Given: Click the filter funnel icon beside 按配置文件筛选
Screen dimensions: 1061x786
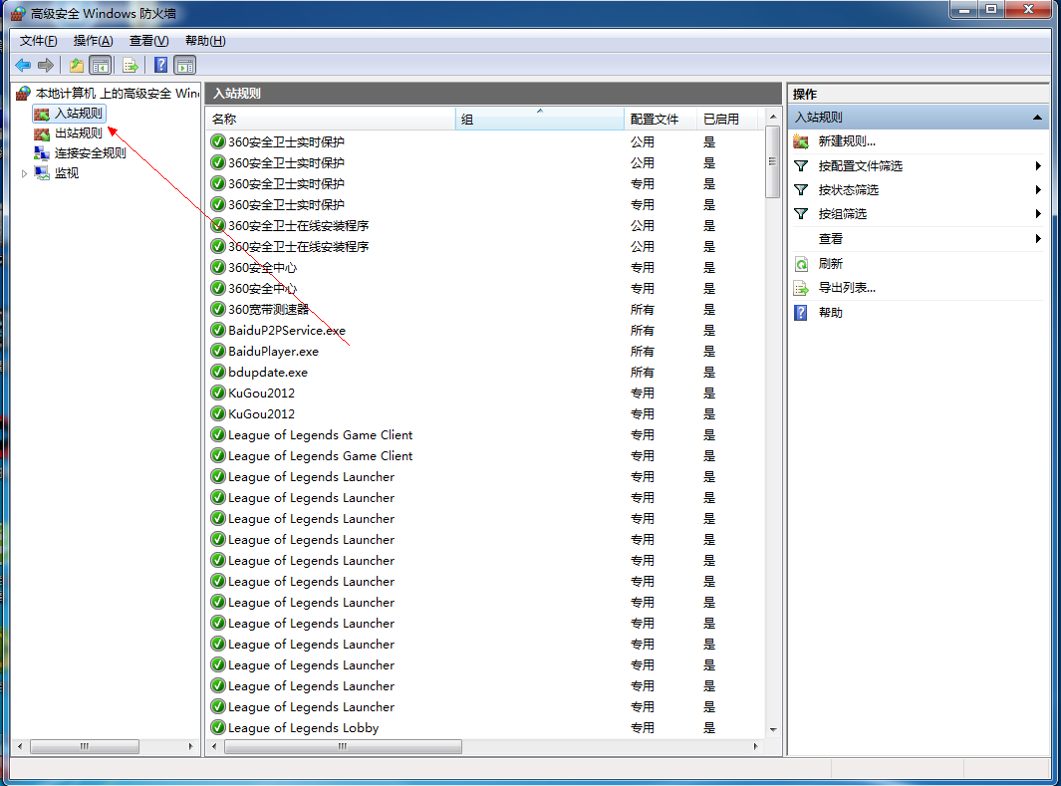Looking at the screenshot, I should [x=801, y=165].
